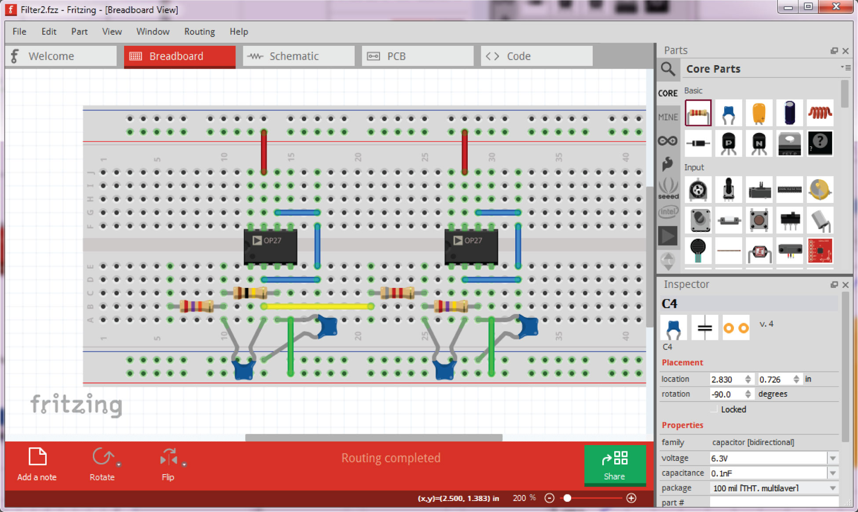Image resolution: width=858 pixels, height=512 pixels.
Task: Open the Help menu
Action: 239,32
